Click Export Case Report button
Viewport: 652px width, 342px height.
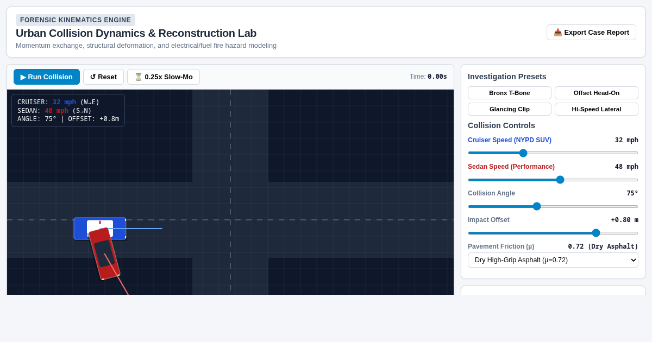point(591,33)
